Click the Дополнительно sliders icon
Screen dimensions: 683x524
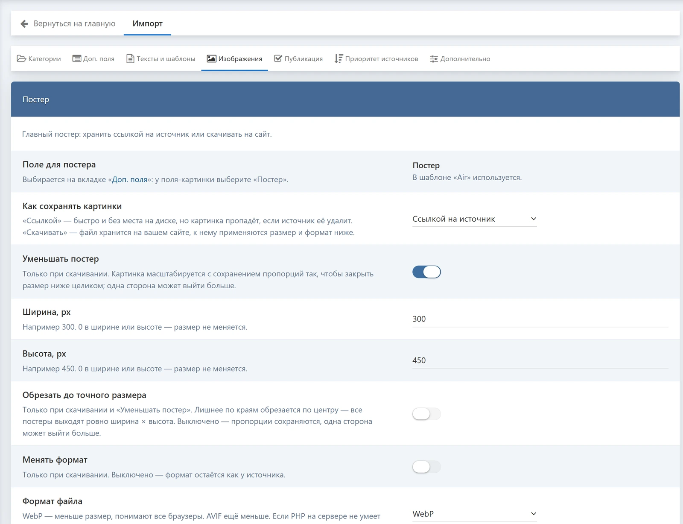pos(434,59)
